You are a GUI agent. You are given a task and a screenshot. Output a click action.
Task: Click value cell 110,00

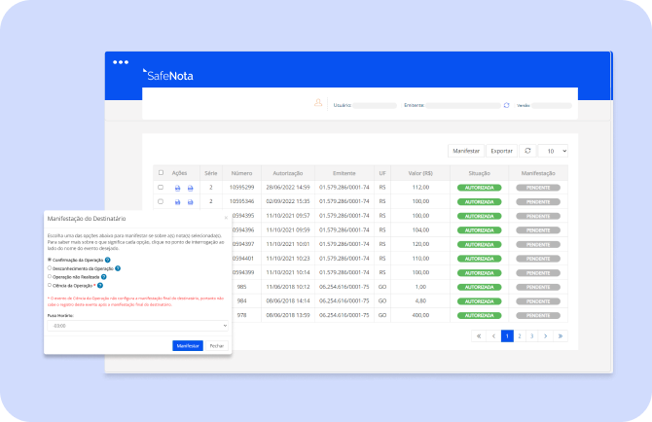click(x=420, y=259)
